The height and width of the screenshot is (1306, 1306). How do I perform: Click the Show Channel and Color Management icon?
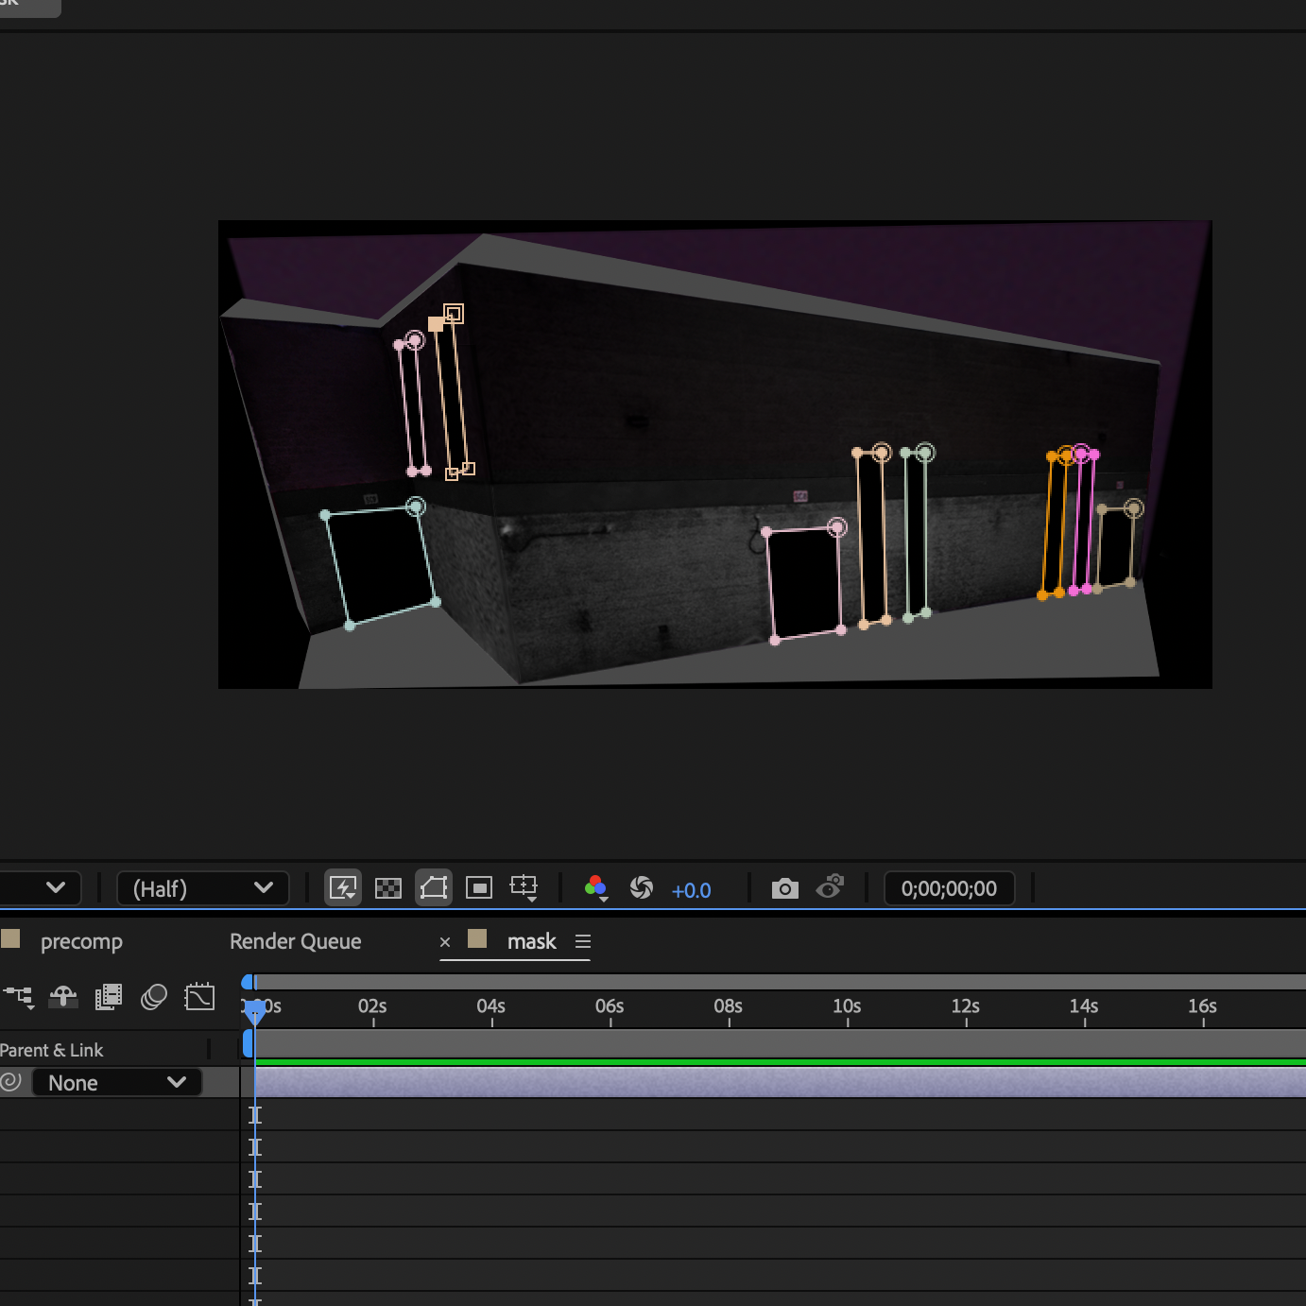pyautogui.click(x=596, y=887)
